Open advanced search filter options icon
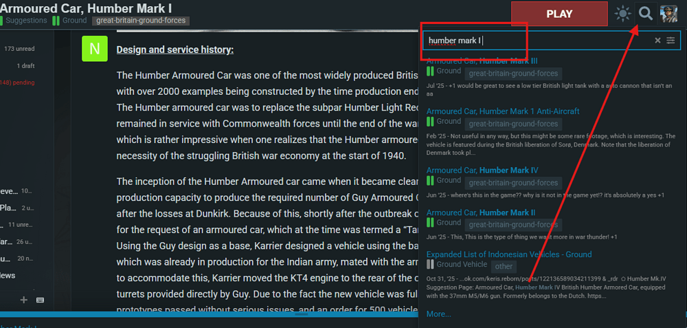 (x=671, y=41)
